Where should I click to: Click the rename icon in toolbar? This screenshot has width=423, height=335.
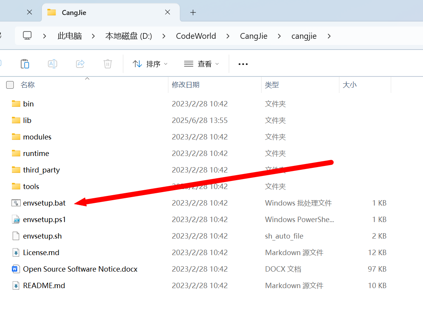pos(53,64)
